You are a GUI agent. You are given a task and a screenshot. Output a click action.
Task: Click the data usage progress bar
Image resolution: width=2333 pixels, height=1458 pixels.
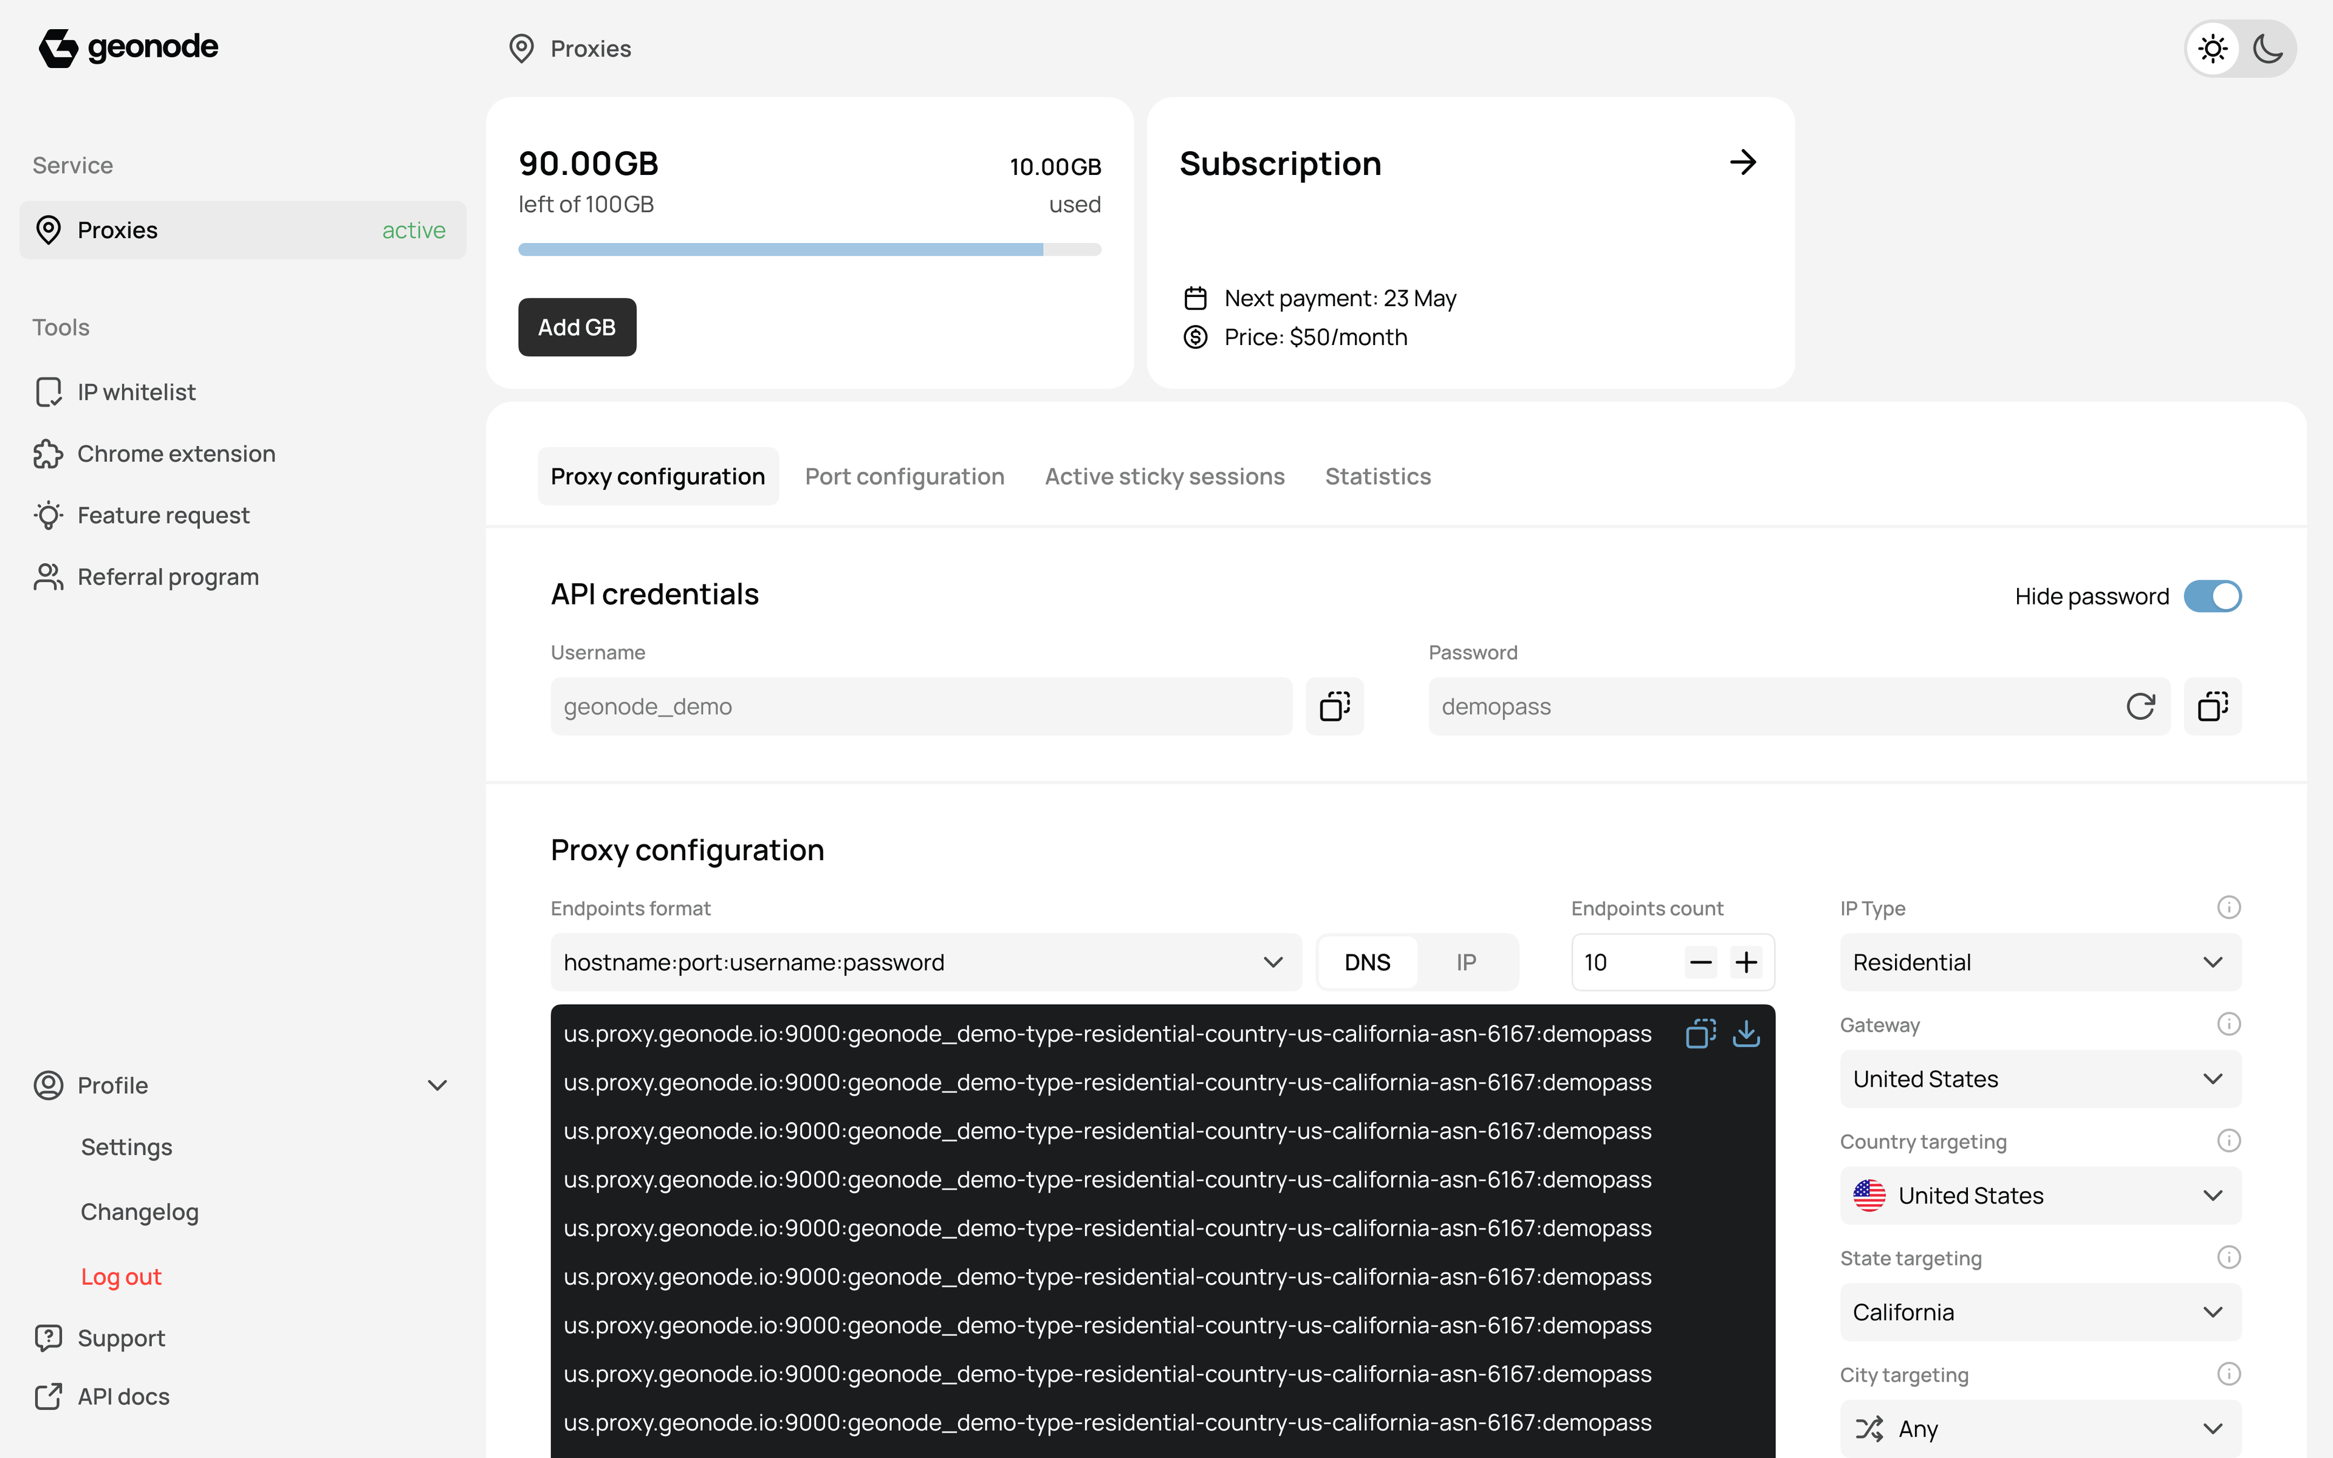point(810,249)
